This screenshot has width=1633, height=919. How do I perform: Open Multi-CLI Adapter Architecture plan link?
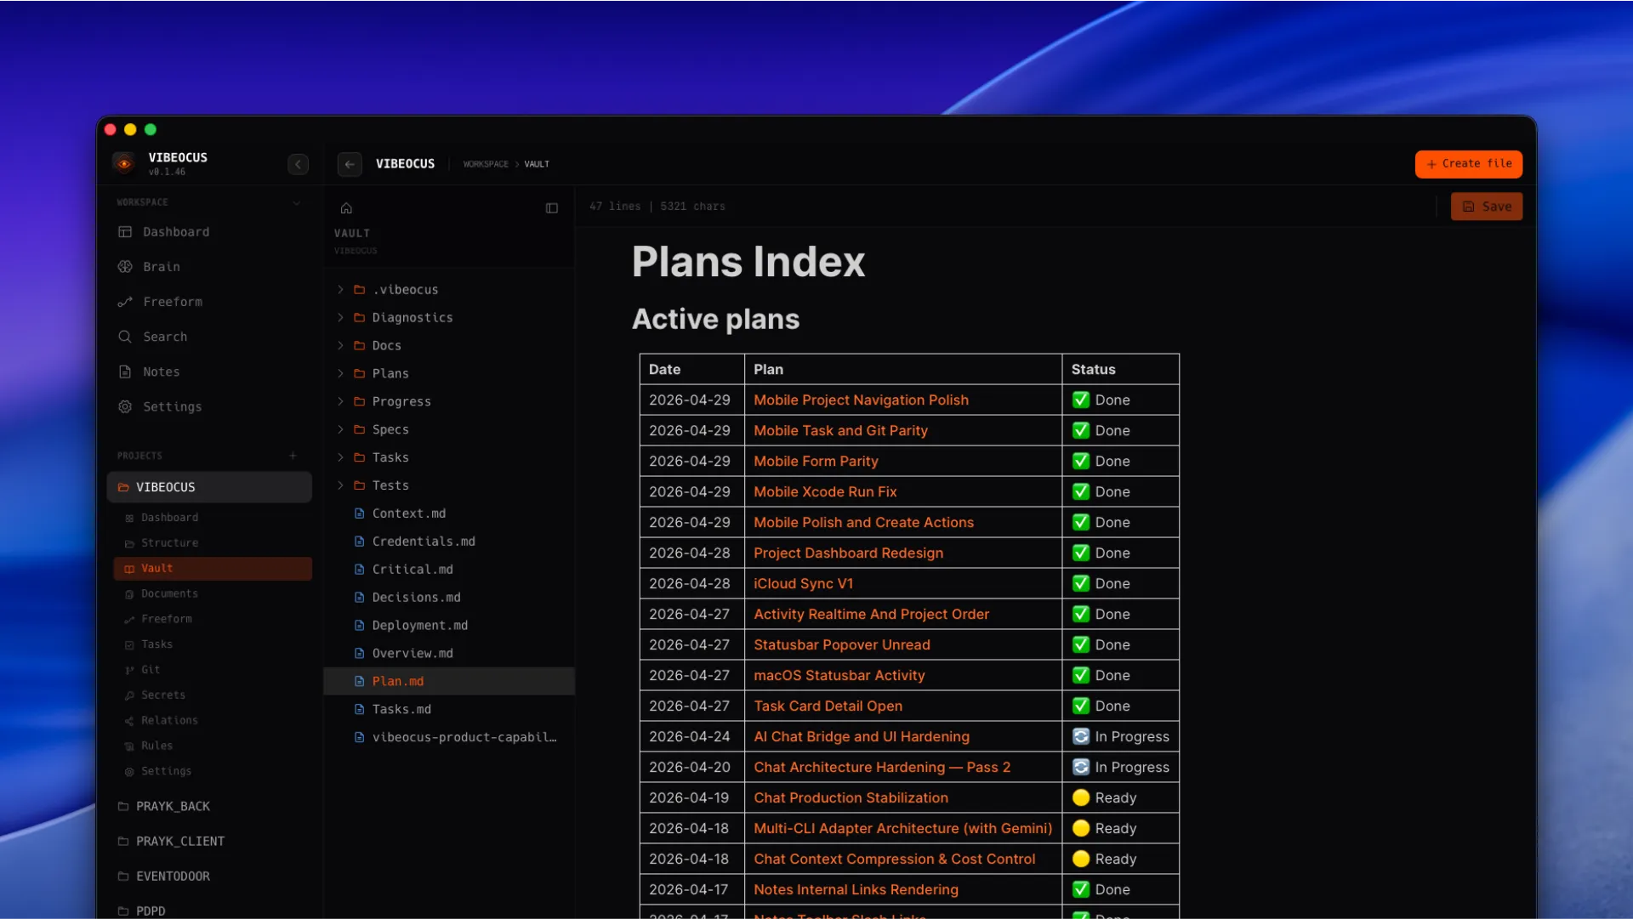pos(902,829)
